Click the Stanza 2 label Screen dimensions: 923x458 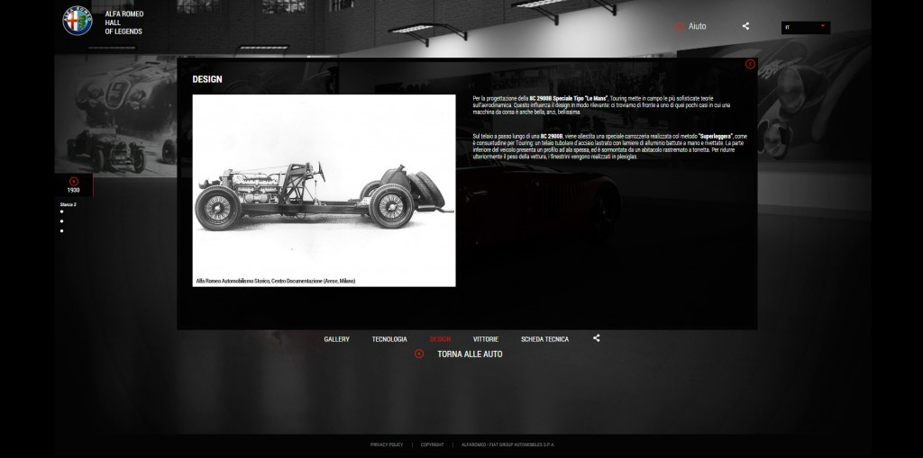[68, 204]
